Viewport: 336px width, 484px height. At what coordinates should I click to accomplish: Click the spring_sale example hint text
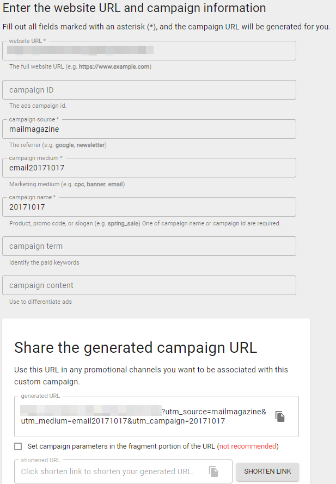(x=123, y=223)
